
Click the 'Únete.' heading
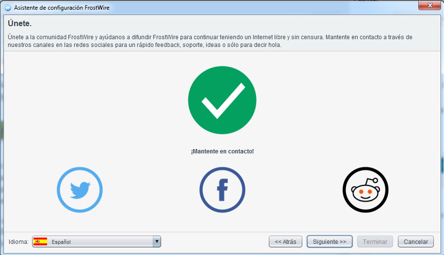point(19,23)
